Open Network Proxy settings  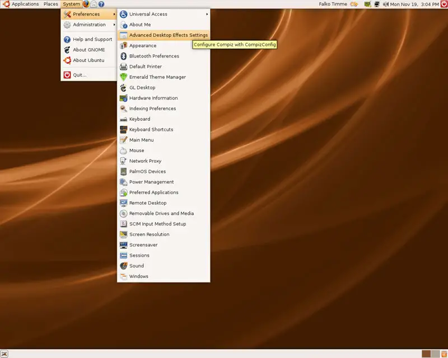coord(164,161)
